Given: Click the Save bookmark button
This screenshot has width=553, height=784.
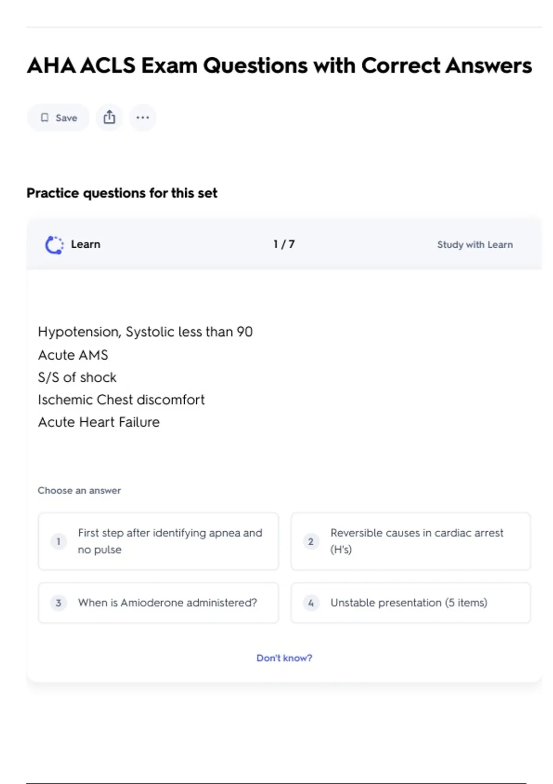Looking at the screenshot, I should [58, 118].
